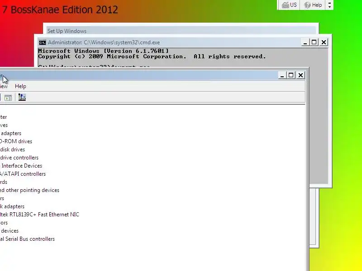Select the Human Interface Devices node
Screen dimensions: 362x271
pos(21,166)
